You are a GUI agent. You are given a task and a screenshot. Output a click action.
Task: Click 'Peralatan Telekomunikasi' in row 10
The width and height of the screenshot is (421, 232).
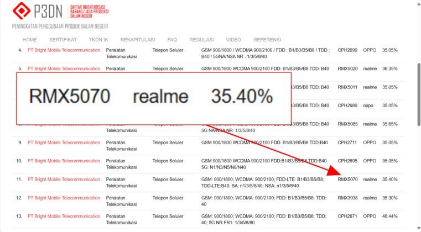tap(121, 164)
